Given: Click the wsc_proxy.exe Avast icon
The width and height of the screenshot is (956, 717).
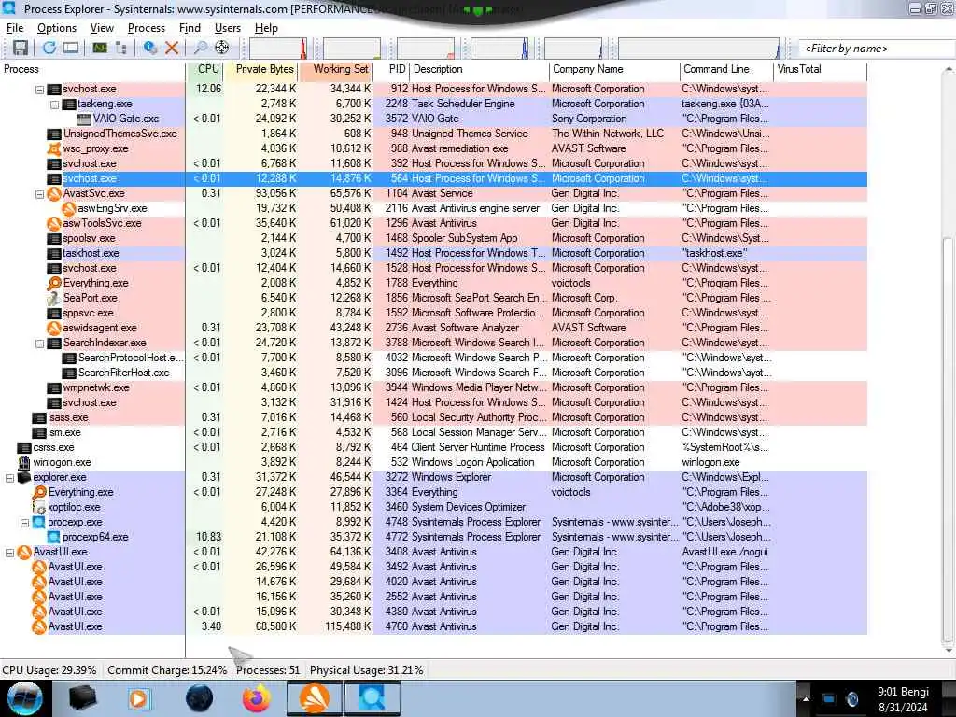Looking at the screenshot, I should click(54, 148).
